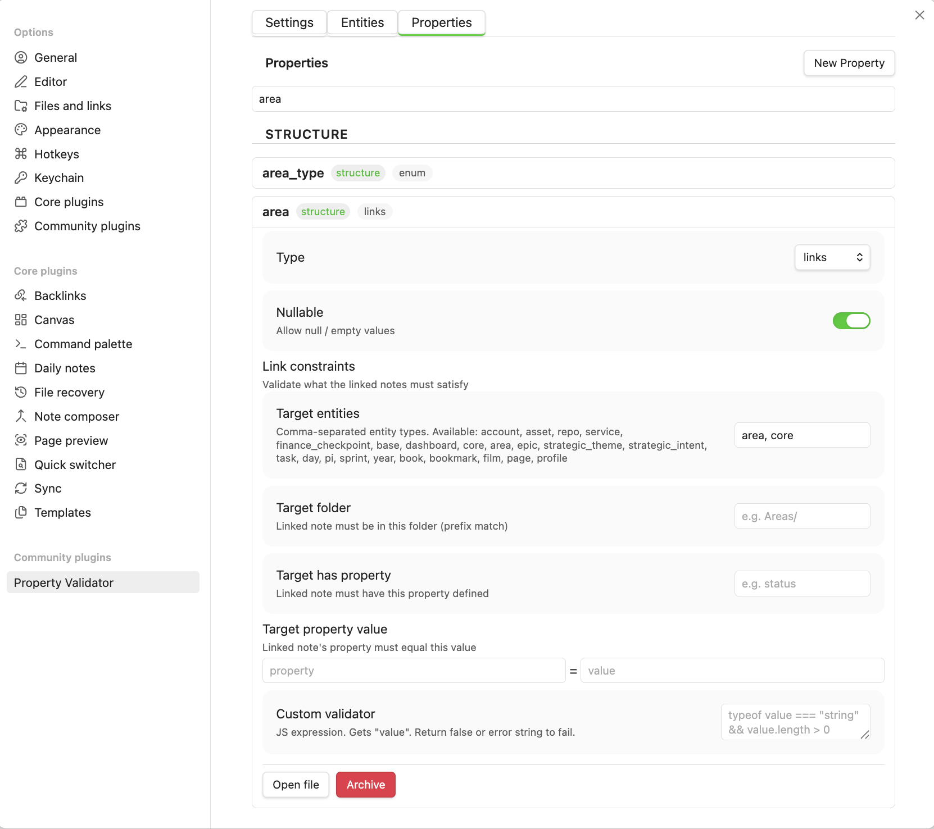The height and width of the screenshot is (829, 934).
Task: Click the Keychain key icon
Action: [x=21, y=177]
